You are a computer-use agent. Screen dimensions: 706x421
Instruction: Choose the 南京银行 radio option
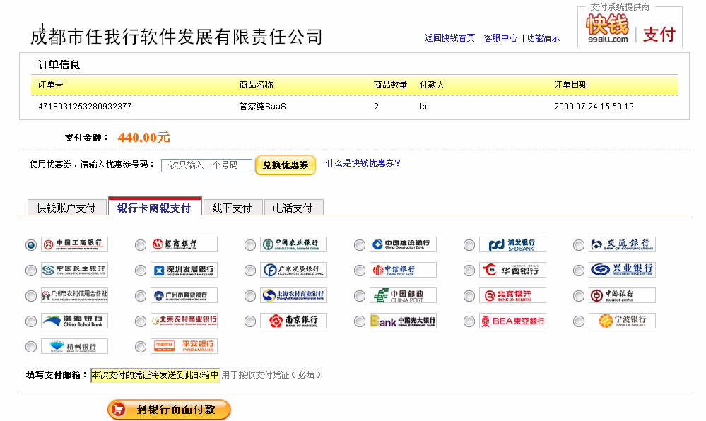[250, 321]
